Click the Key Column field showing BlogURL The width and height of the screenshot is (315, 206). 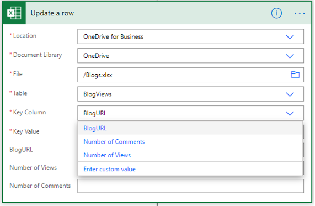[190, 113]
